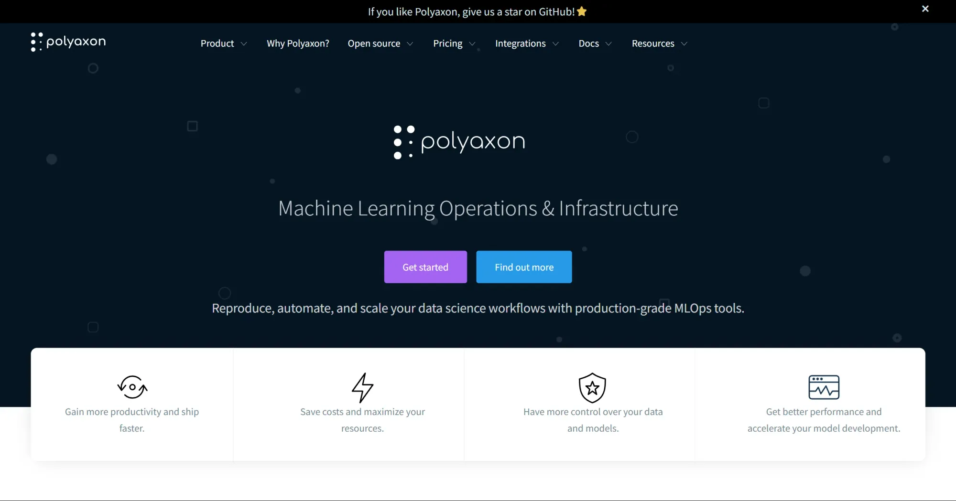Click the performance monitor window icon
The width and height of the screenshot is (956, 501).
click(x=824, y=387)
